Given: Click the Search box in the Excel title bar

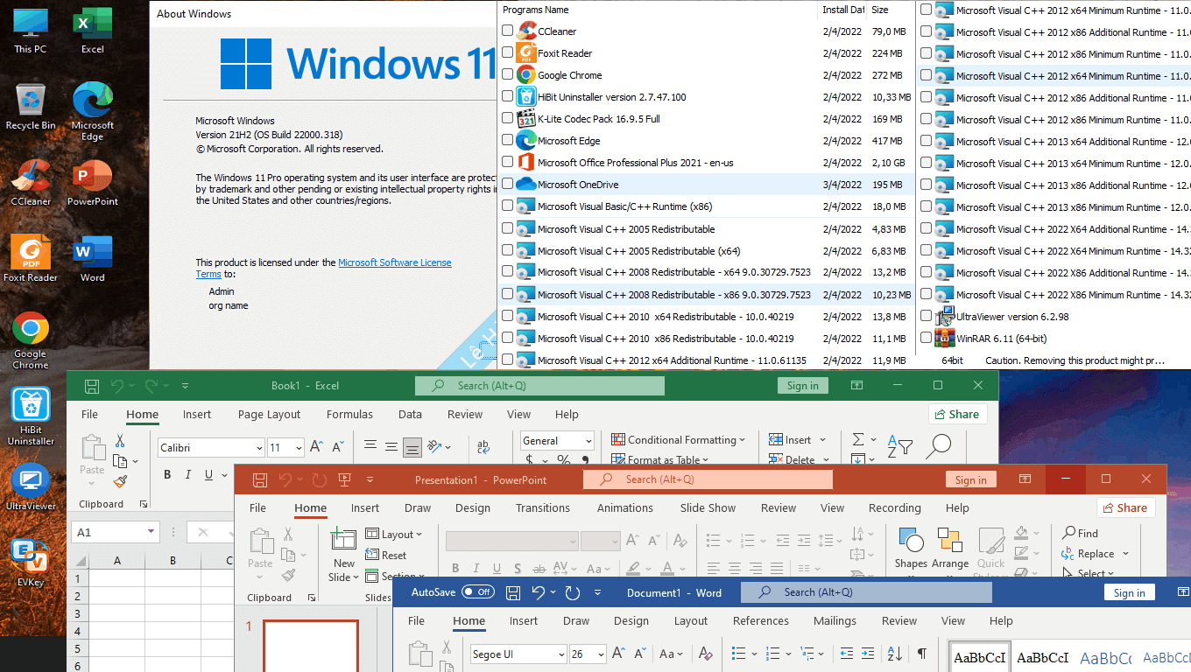Looking at the screenshot, I should [539, 386].
